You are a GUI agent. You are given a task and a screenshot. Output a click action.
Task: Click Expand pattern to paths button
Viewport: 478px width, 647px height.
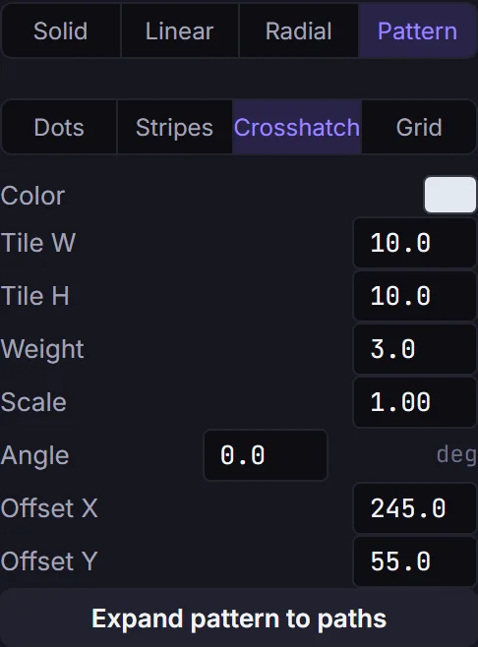239,618
